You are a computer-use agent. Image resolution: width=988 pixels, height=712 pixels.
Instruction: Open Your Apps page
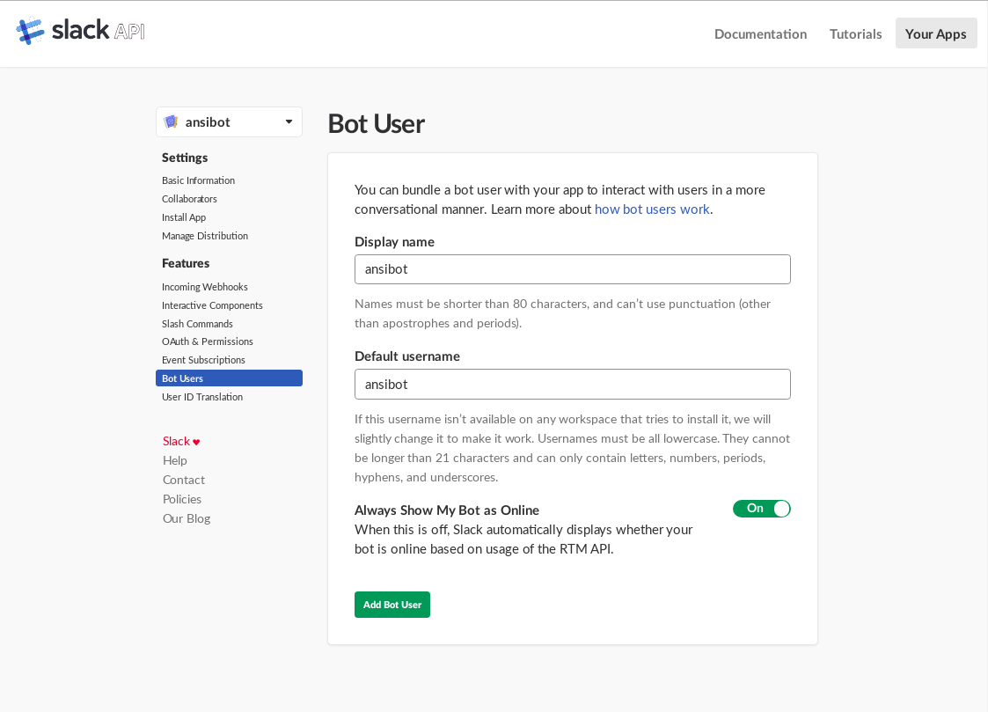[935, 33]
